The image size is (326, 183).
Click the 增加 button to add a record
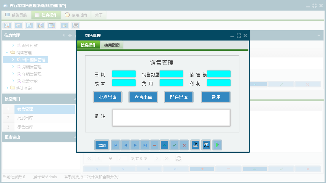click(102, 145)
